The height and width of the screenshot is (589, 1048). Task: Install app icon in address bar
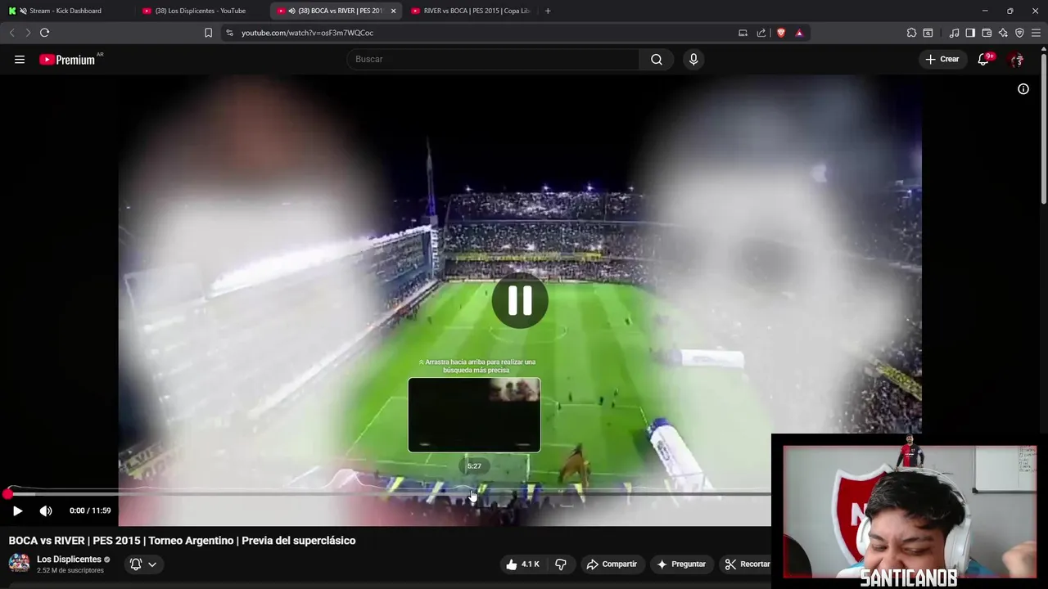click(743, 33)
